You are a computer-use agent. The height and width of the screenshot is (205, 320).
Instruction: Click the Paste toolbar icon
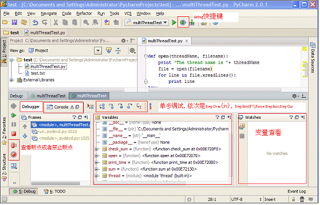pos(75,22)
